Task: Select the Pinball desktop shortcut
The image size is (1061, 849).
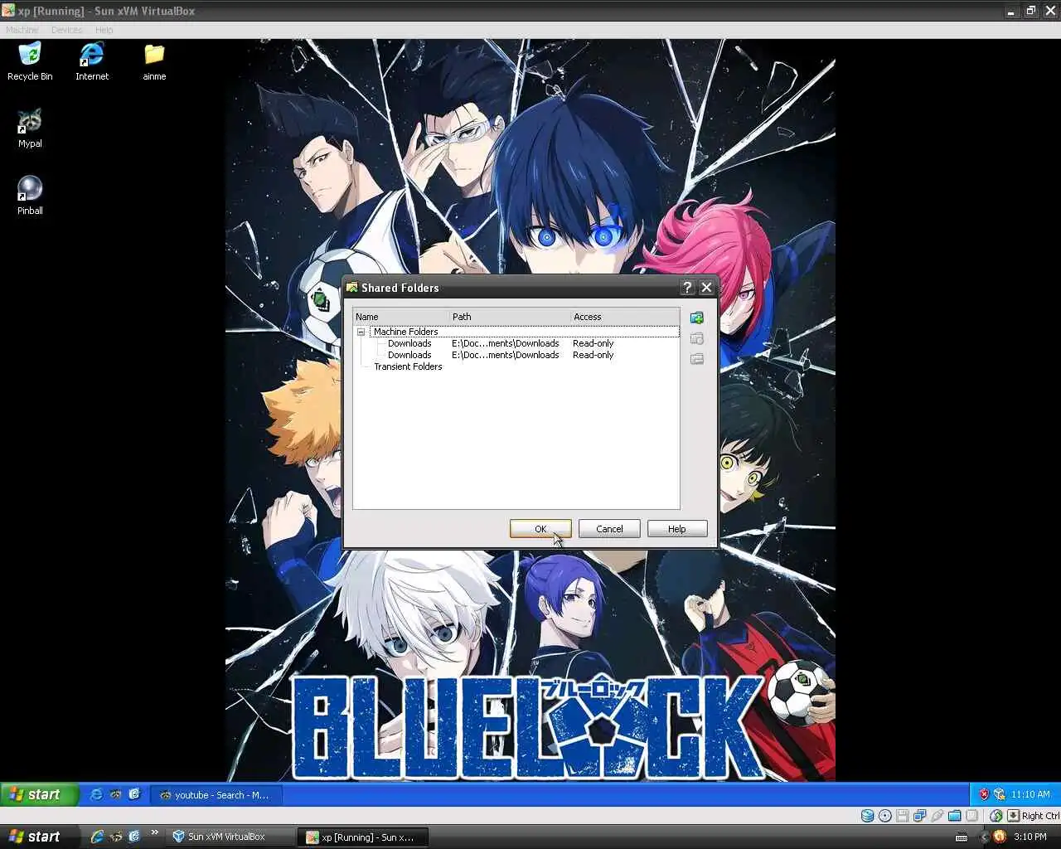Action: click(30, 196)
